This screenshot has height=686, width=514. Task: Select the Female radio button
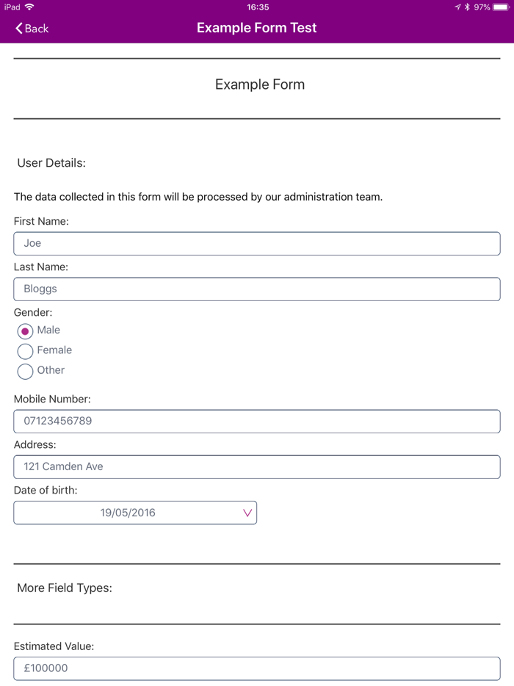[x=24, y=351]
